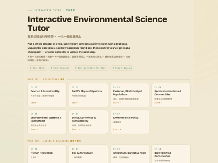Image resolution: width=218 pixels, height=163 pixels.
Task: Click the CH 11 chapter number label
Action: pos(158,149)
